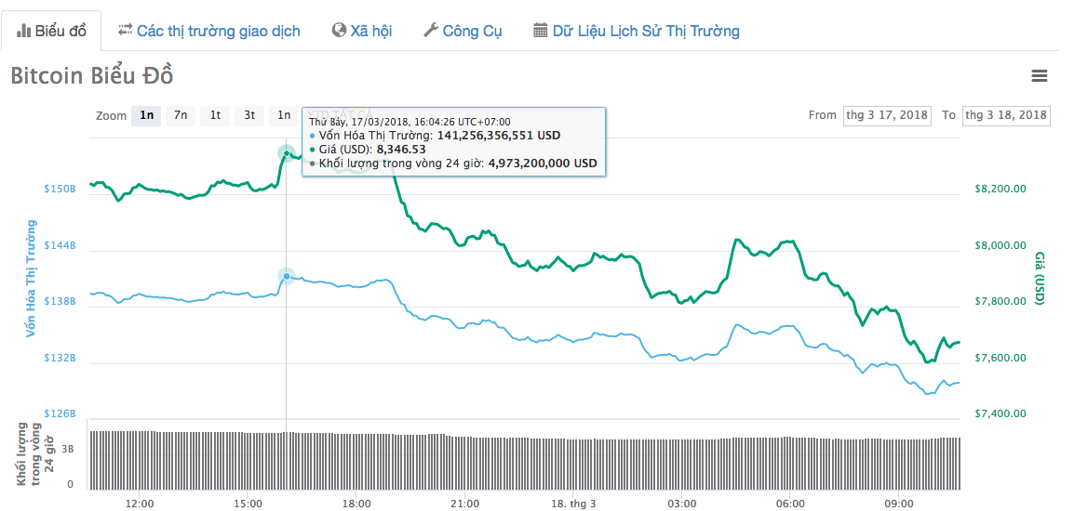This screenshot has height=511, width=1074.
Task: Click the 3B volume axis label
Action: 69,450
